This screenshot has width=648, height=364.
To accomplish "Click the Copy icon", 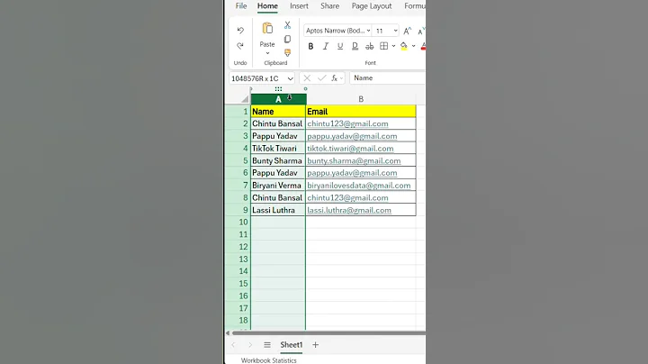I will [288, 39].
